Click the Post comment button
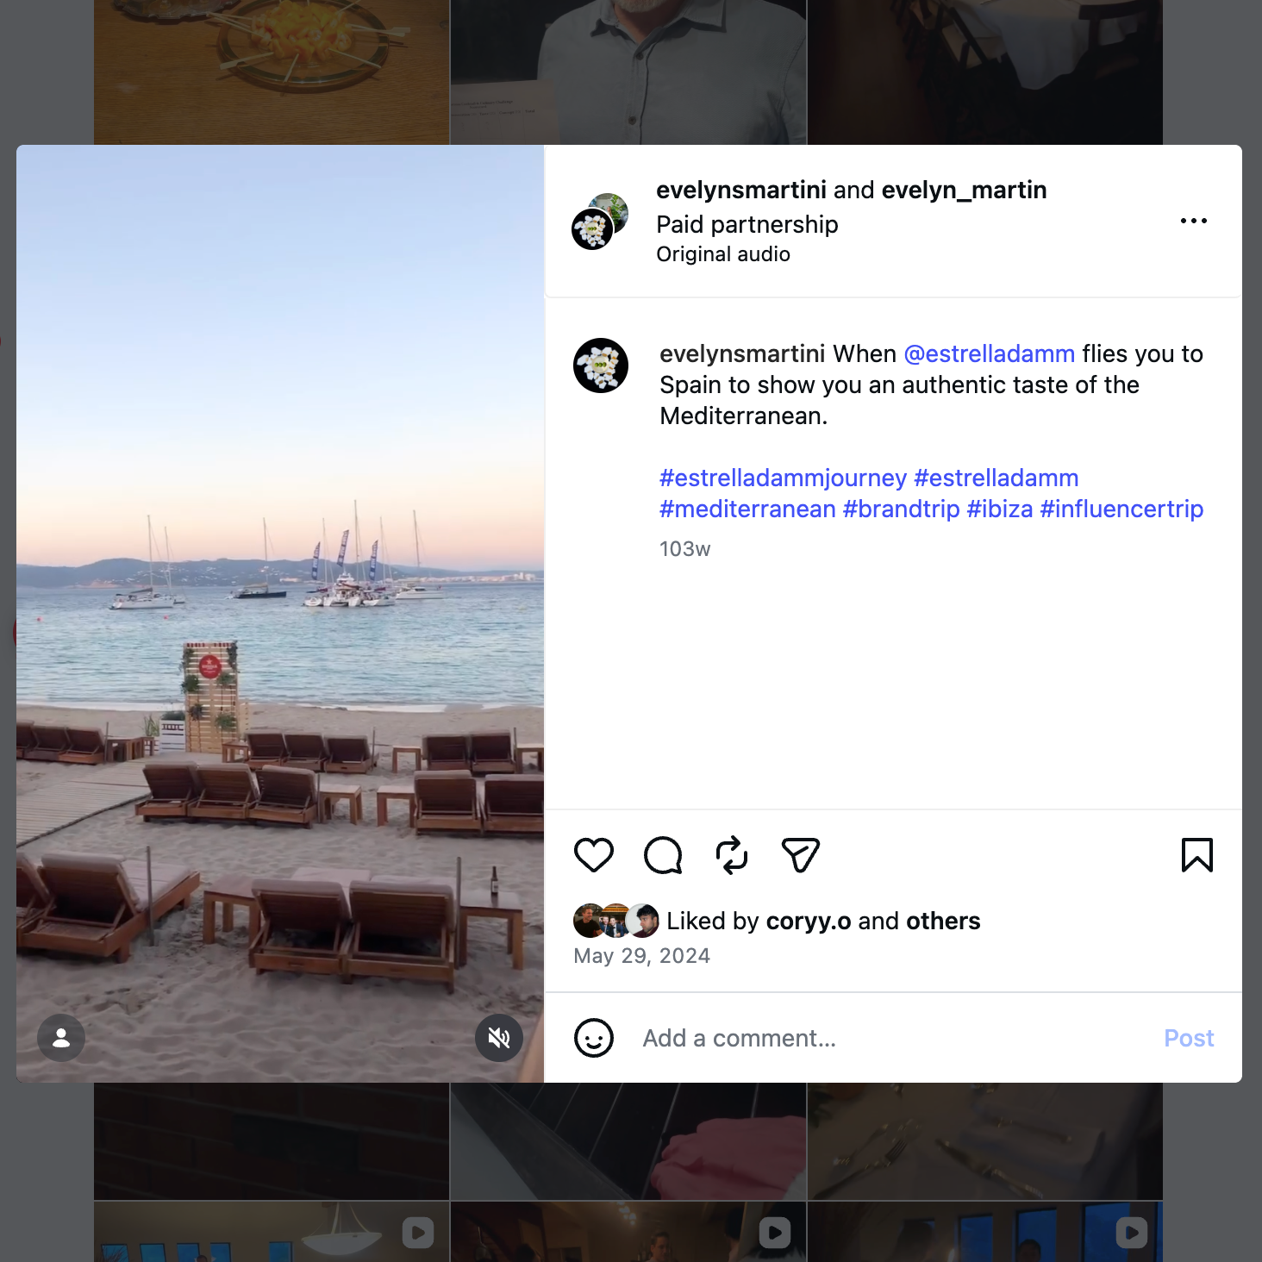 [1189, 1038]
